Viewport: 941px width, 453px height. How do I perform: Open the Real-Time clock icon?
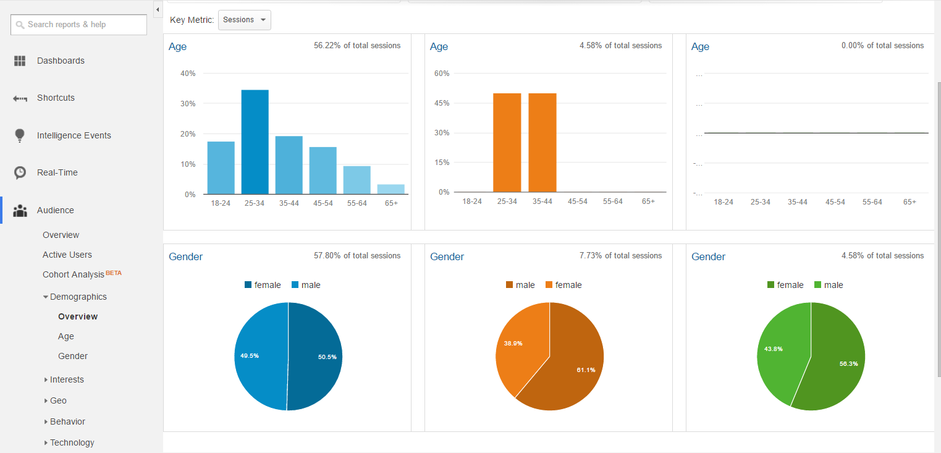20,172
